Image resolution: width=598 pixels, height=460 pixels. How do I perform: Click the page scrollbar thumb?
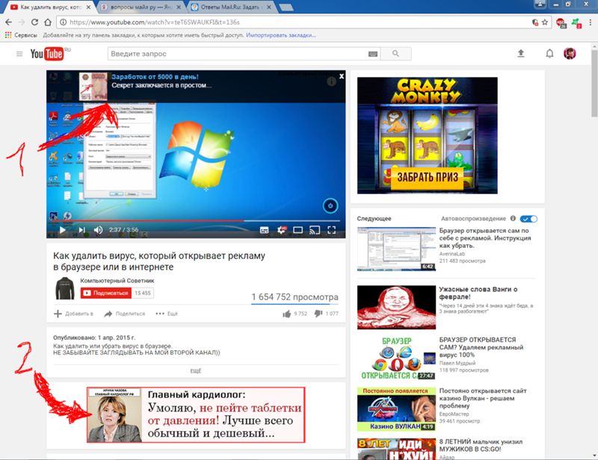[594, 83]
